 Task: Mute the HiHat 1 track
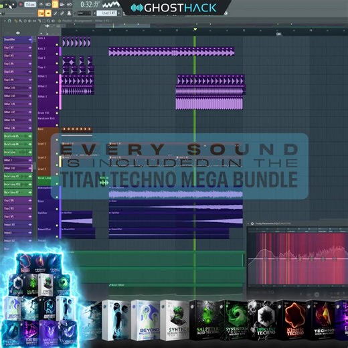click(x=57, y=82)
